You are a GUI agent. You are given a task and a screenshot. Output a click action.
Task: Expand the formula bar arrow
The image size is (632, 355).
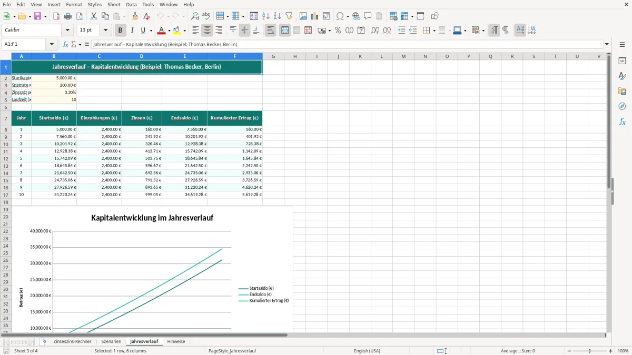click(x=607, y=45)
